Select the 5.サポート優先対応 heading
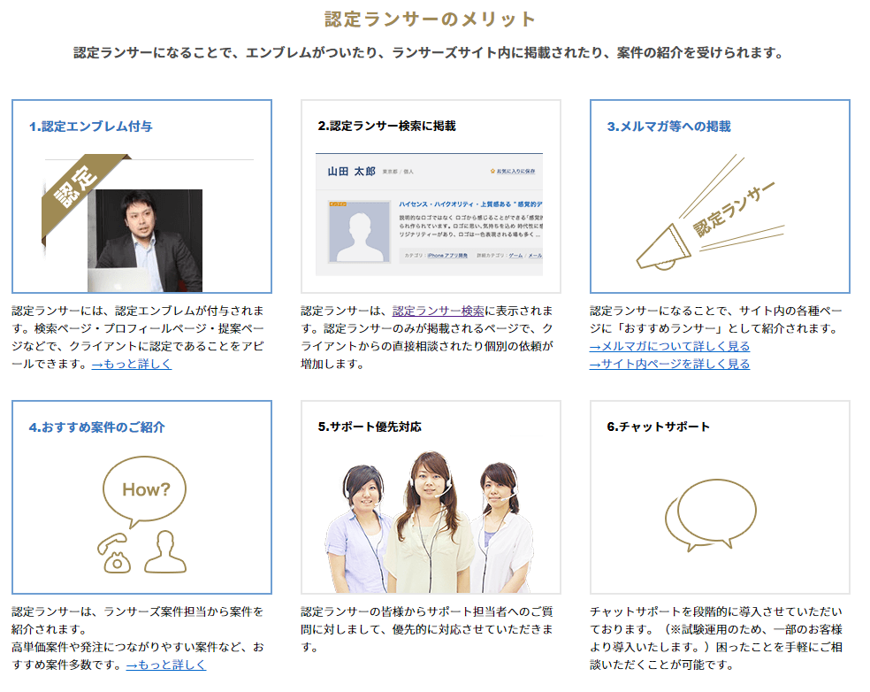This screenshot has width=870, height=692. point(370,427)
